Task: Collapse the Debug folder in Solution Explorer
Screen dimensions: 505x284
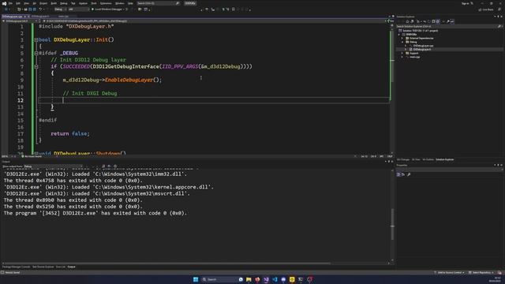Action: pos(402,42)
